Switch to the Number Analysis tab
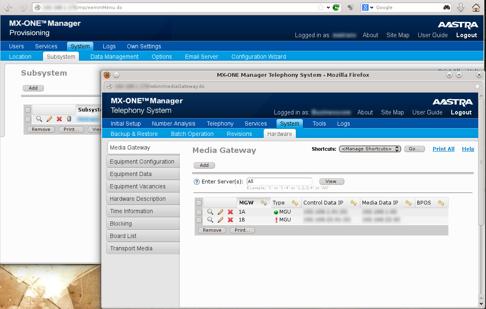 point(174,124)
